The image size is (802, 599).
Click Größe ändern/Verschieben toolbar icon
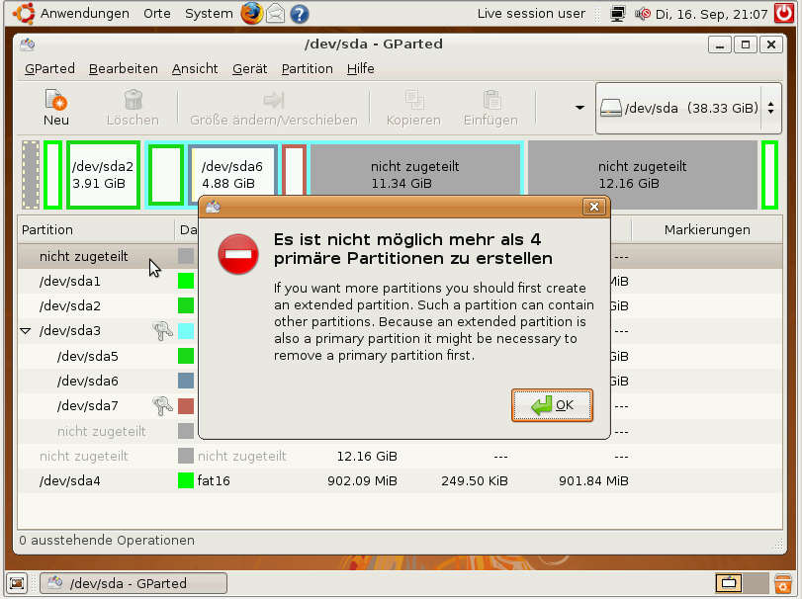click(273, 100)
